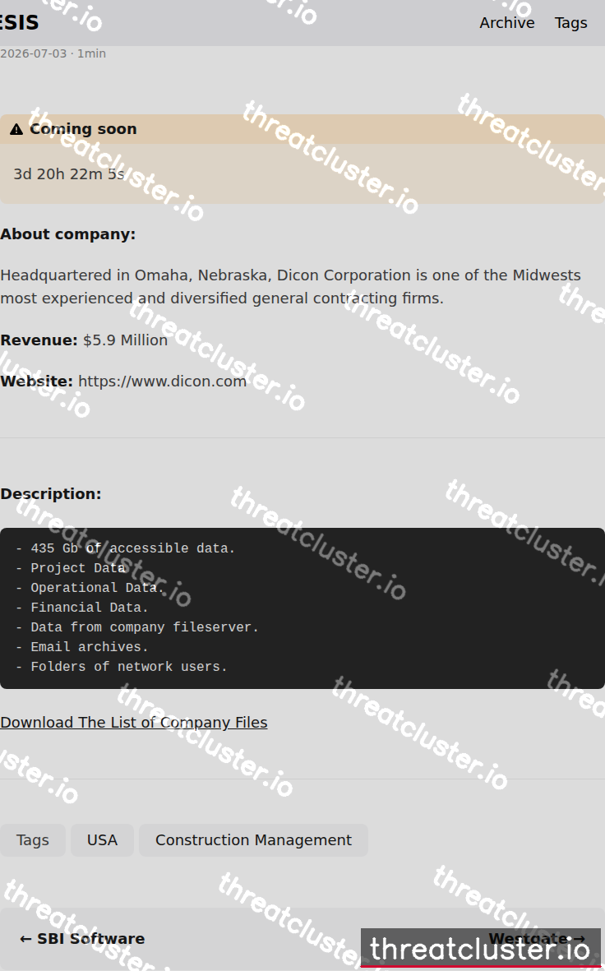
Task: Open the Archive page
Action: pos(506,23)
